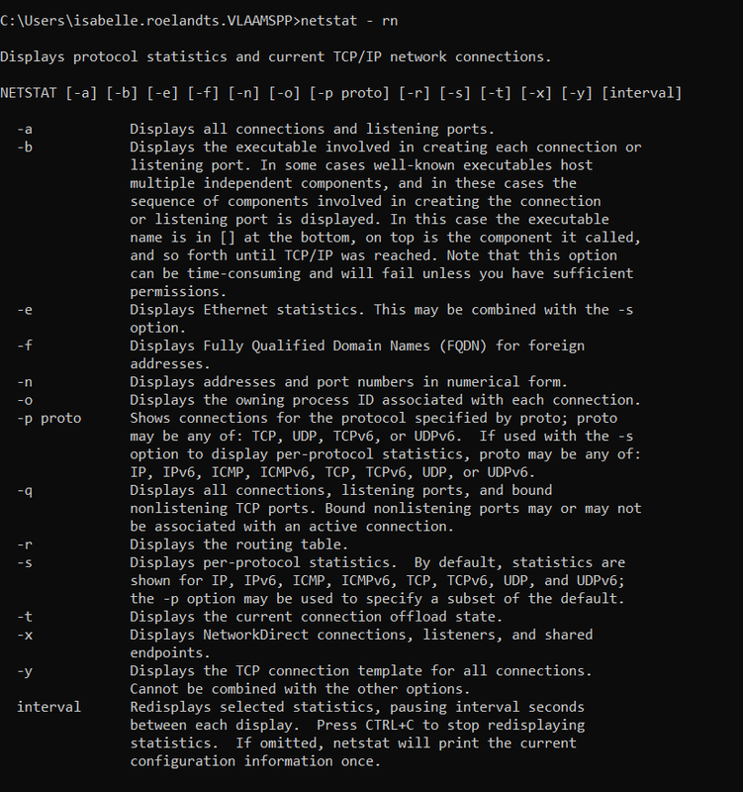
Task: Click the -q option flag
Action: click(x=25, y=491)
